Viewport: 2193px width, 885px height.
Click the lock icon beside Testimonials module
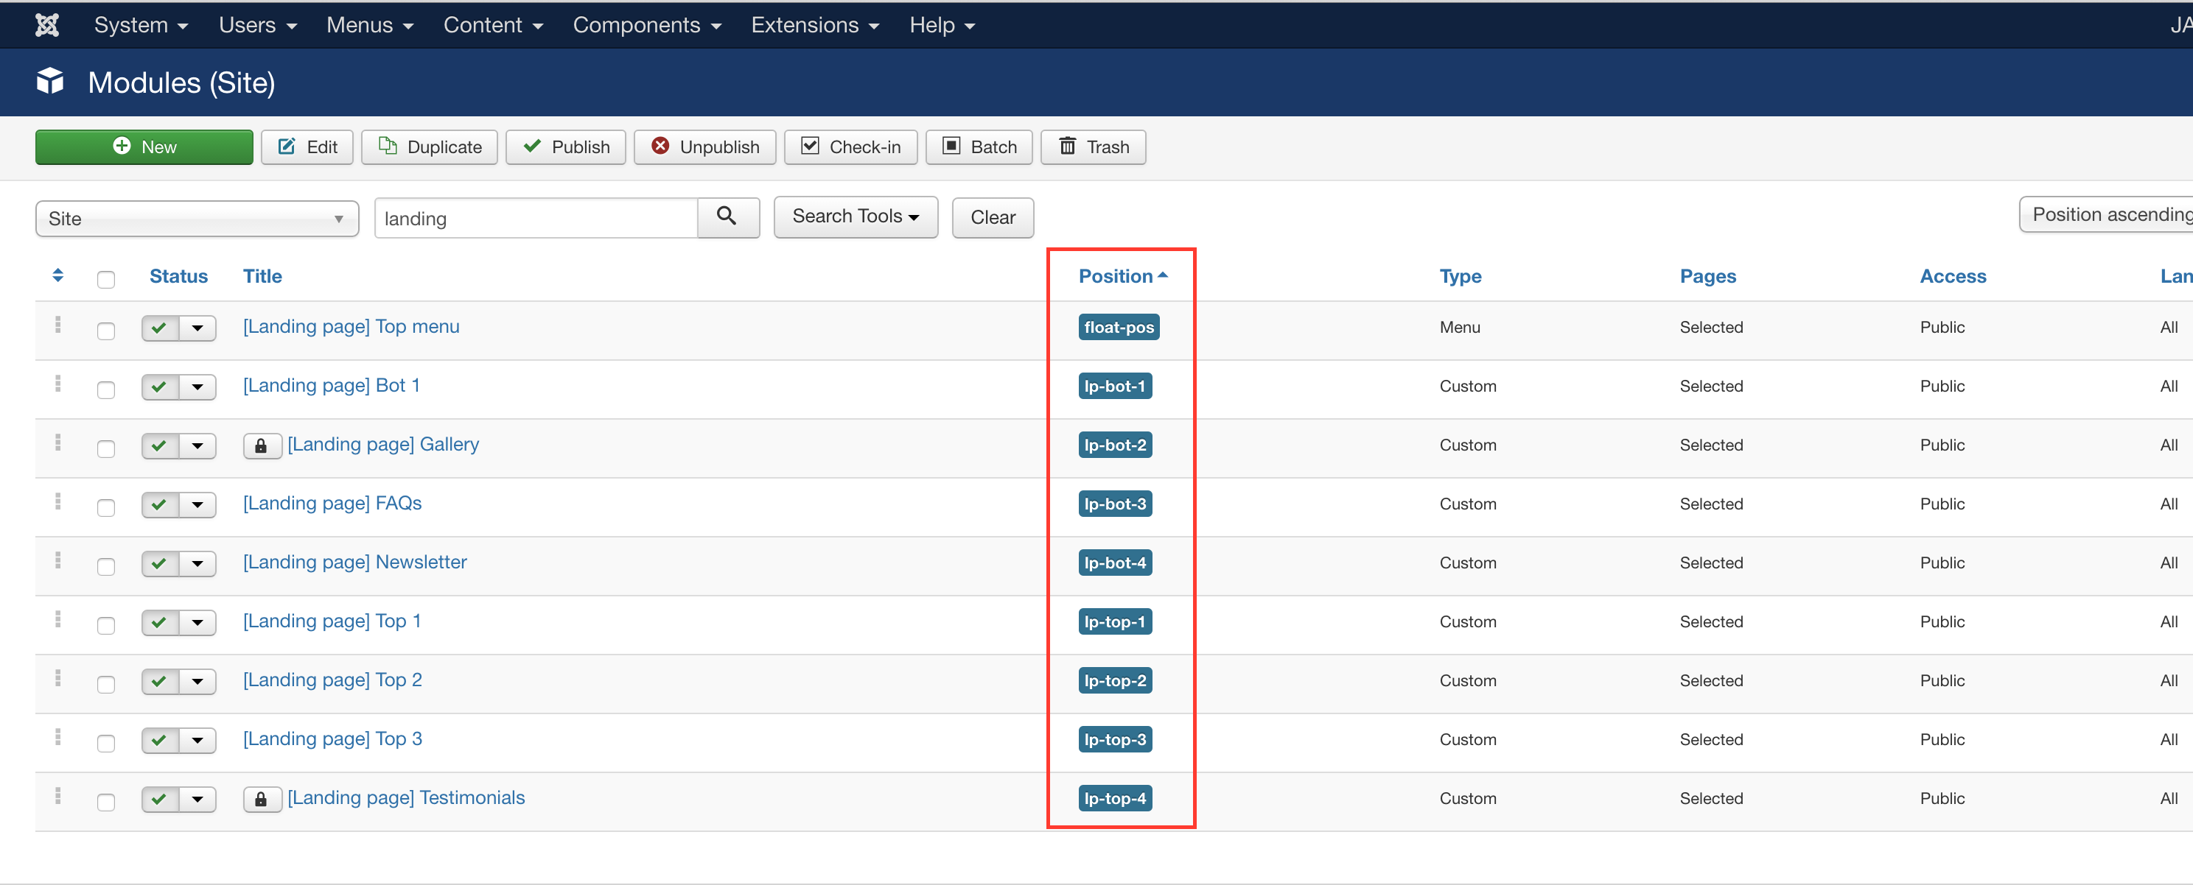[262, 798]
